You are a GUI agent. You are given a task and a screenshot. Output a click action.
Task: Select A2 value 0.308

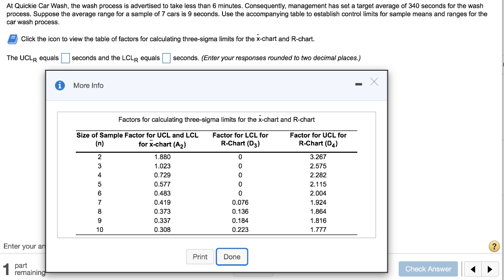(162, 229)
